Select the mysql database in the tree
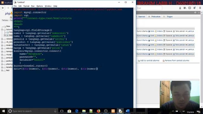 [x=9, y=55]
